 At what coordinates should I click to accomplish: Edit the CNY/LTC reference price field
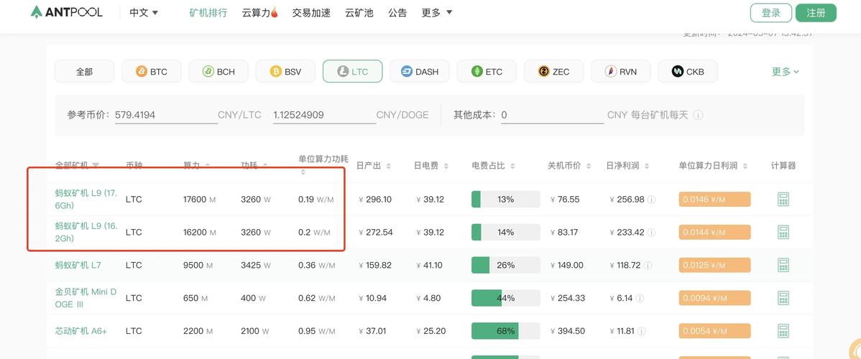point(167,116)
